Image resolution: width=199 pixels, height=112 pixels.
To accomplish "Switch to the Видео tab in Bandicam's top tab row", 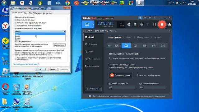I will (x=129, y=37).
